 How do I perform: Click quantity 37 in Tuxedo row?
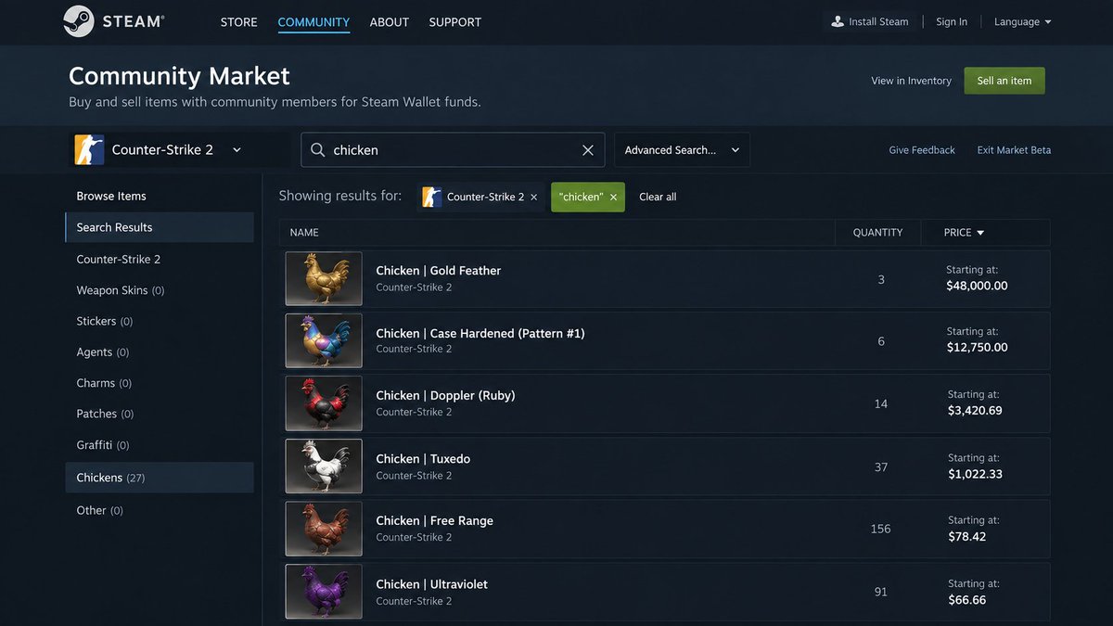pos(881,467)
